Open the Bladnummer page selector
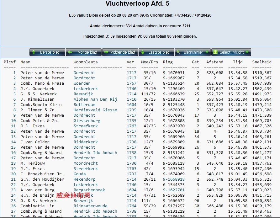 click(193, 52)
